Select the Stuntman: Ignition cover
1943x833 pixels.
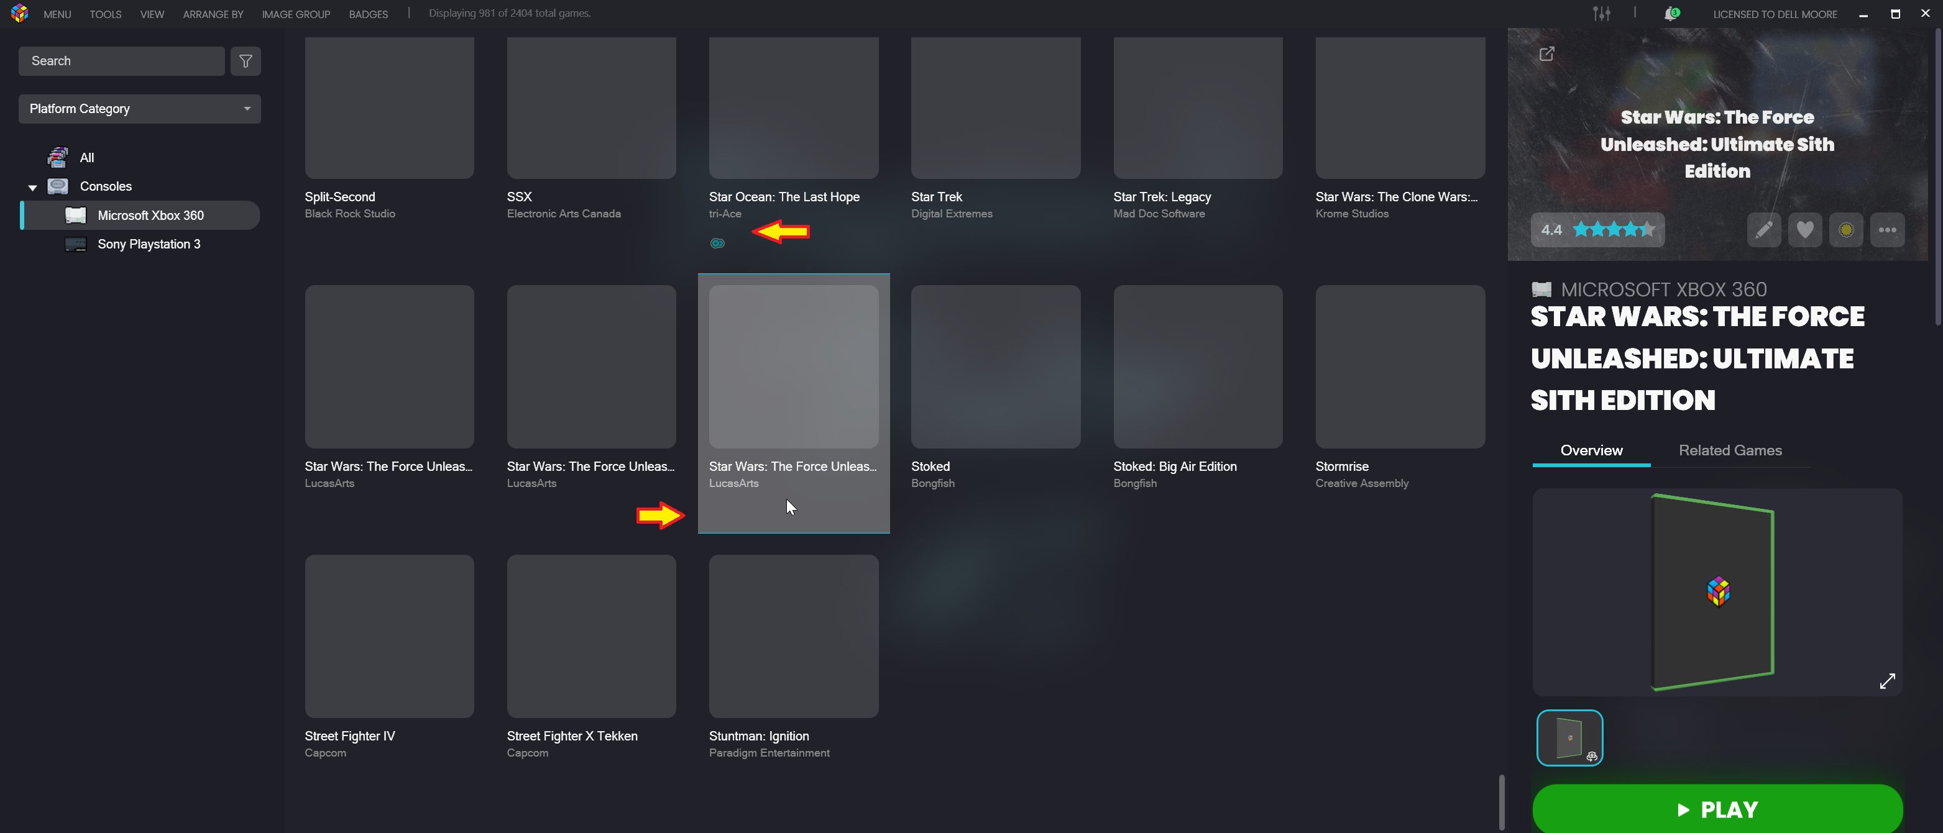pyautogui.click(x=794, y=636)
